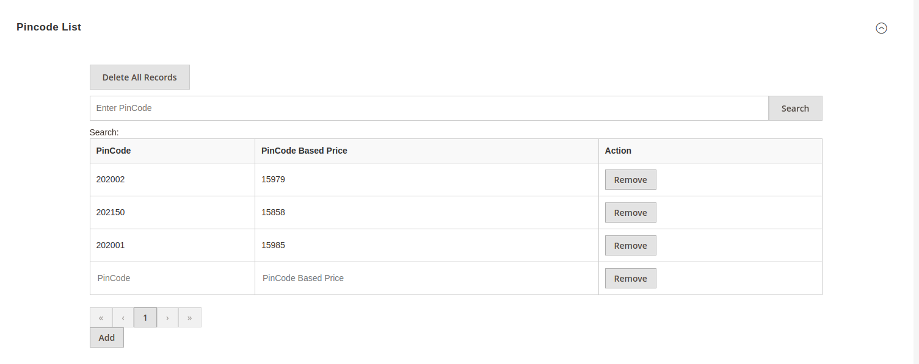Go to next page with › icon
Viewport: 919px width, 364px height.
(x=167, y=318)
